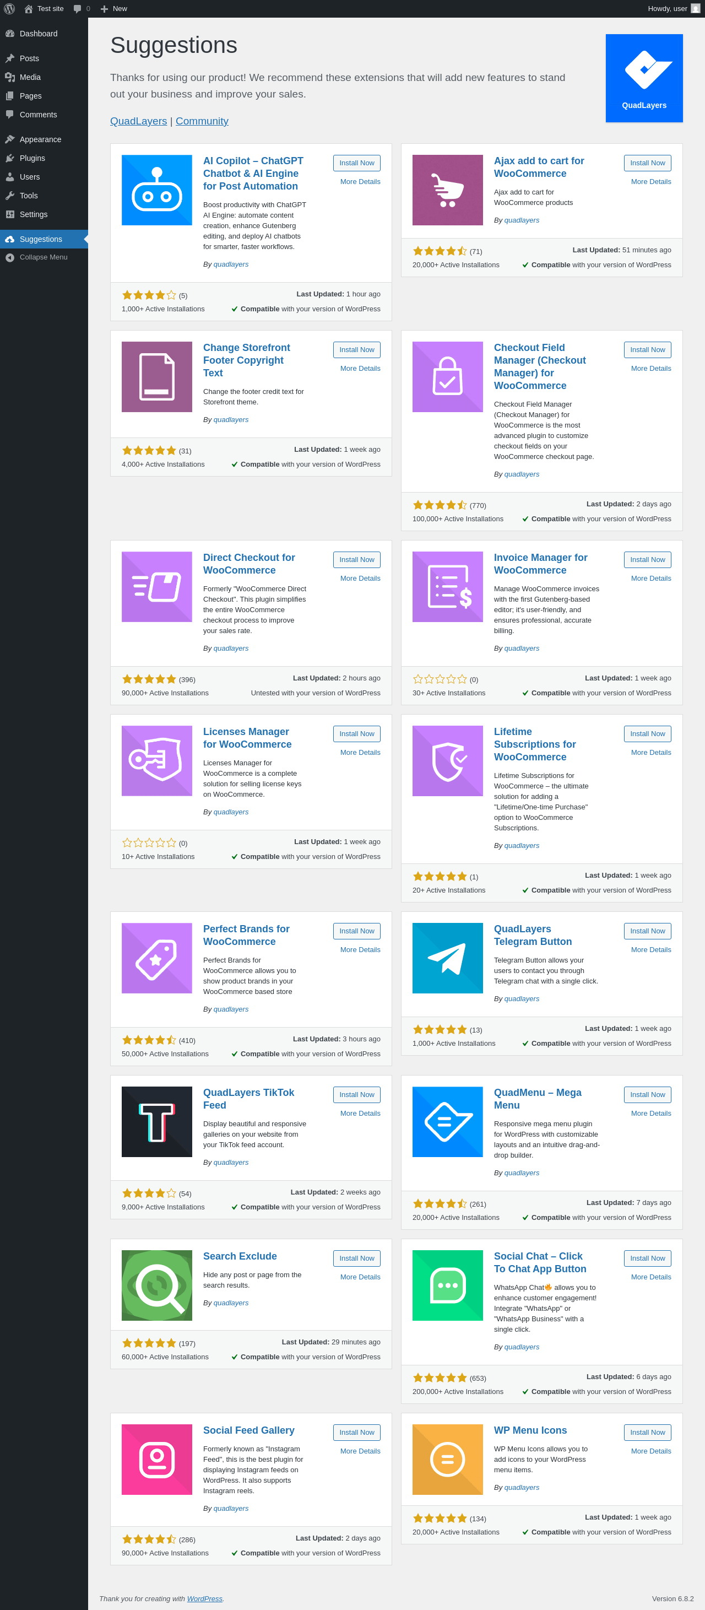Screen dimensions: 705x1610
Task: Open the Community link
Action: (x=202, y=121)
